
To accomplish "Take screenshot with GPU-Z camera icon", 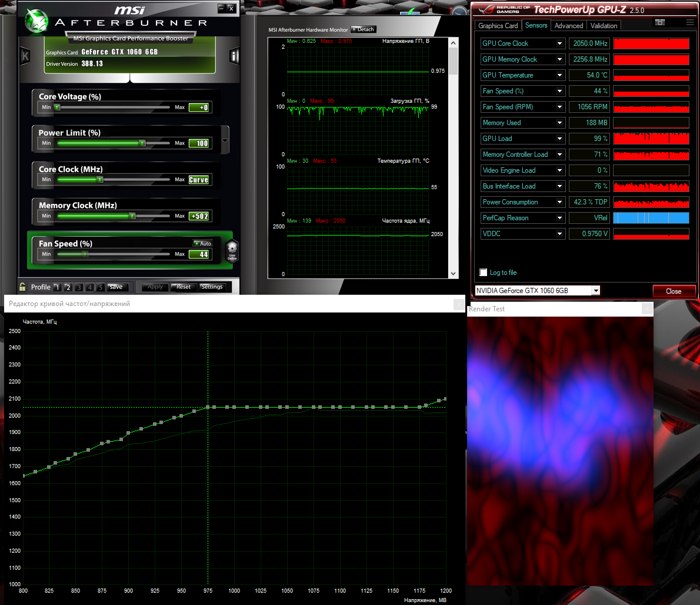I will click(660, 22).
